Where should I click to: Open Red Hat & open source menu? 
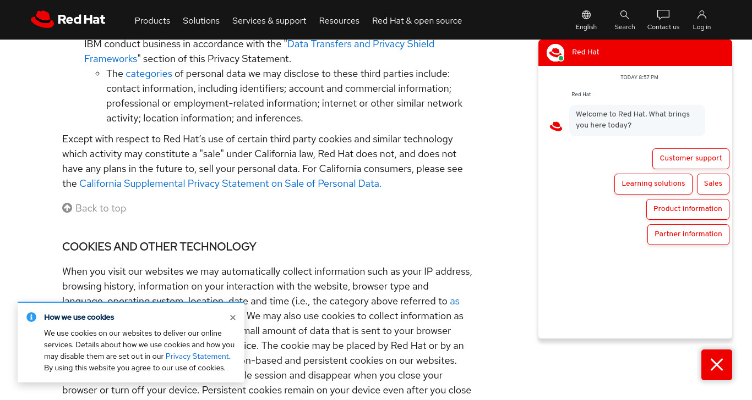pyautogui.click(x=417, y=20)
